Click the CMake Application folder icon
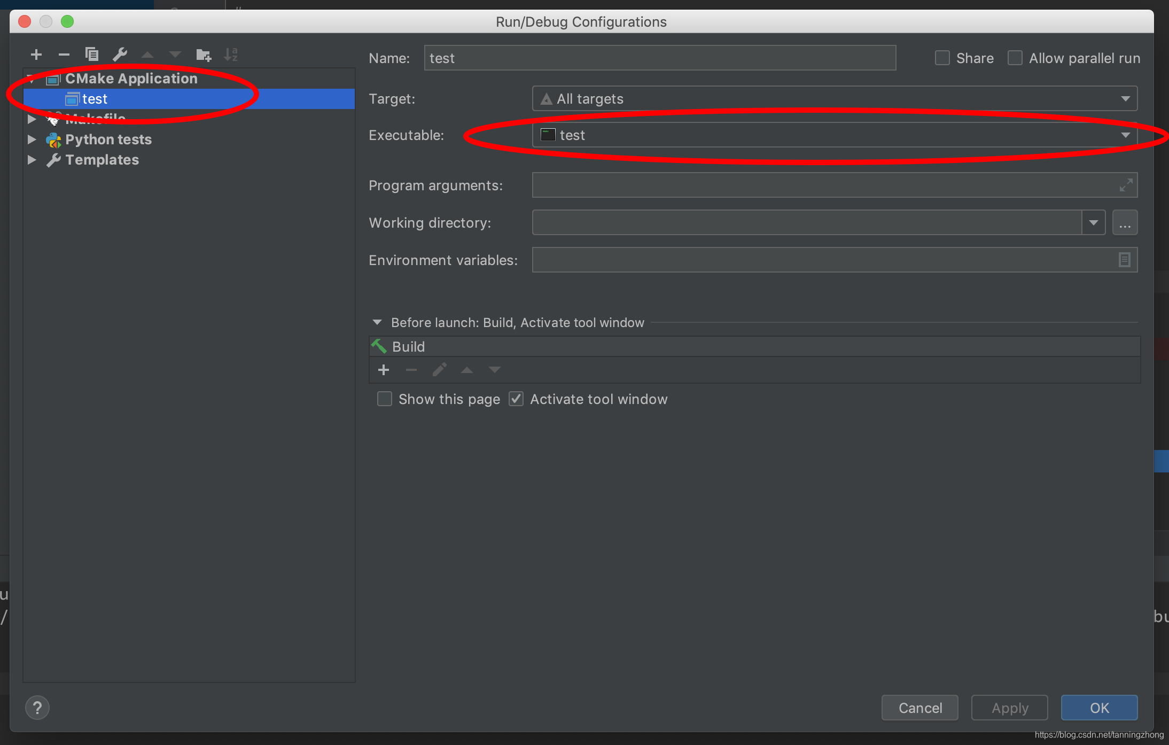This screenshot has width=1169, height=745. point(53,79)
